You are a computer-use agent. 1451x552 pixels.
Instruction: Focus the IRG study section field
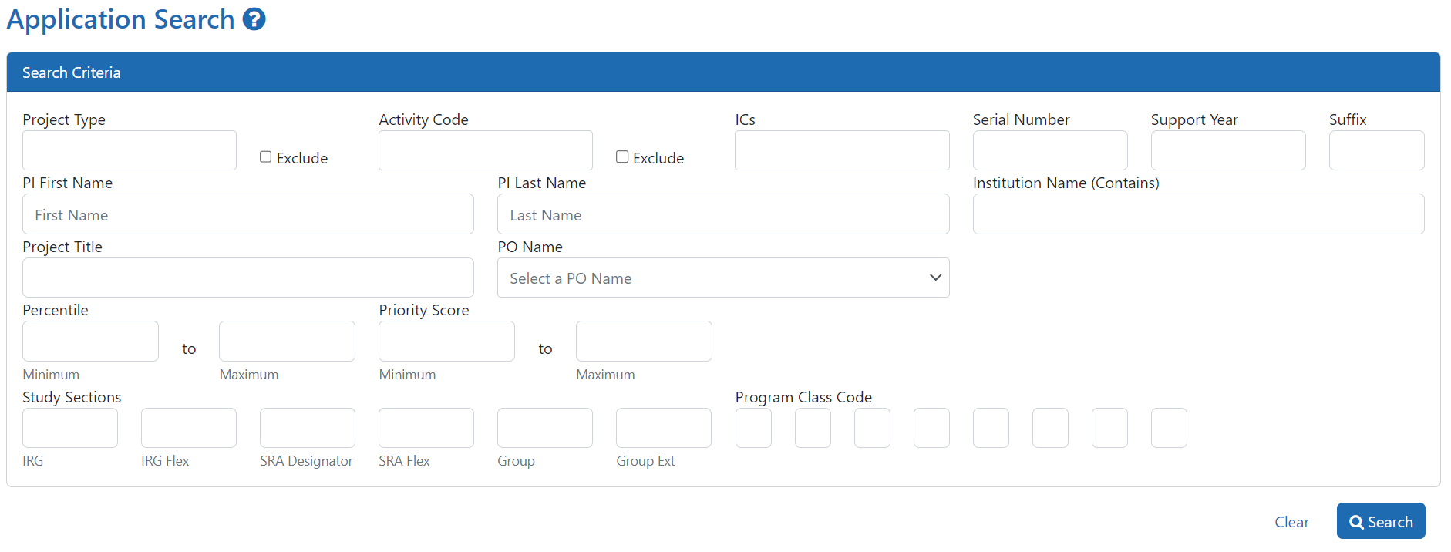70,428
